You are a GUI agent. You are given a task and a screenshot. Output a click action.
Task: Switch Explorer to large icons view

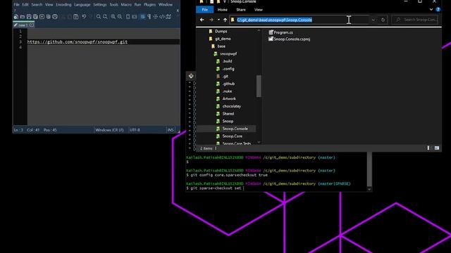click(437, 148)
